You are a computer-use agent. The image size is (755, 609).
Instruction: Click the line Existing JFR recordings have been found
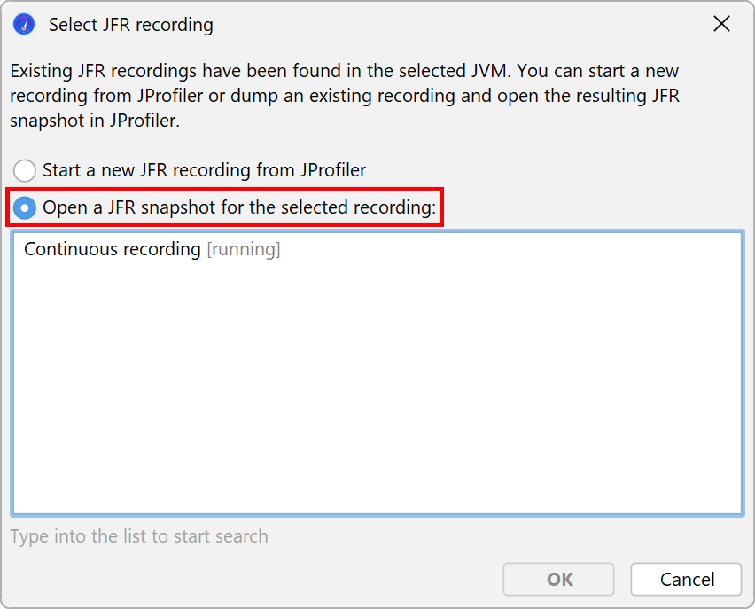(345, 71)
